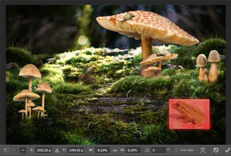Switch to warp mode icon
This screenshot has width=231, height=156.
[203, 150]
